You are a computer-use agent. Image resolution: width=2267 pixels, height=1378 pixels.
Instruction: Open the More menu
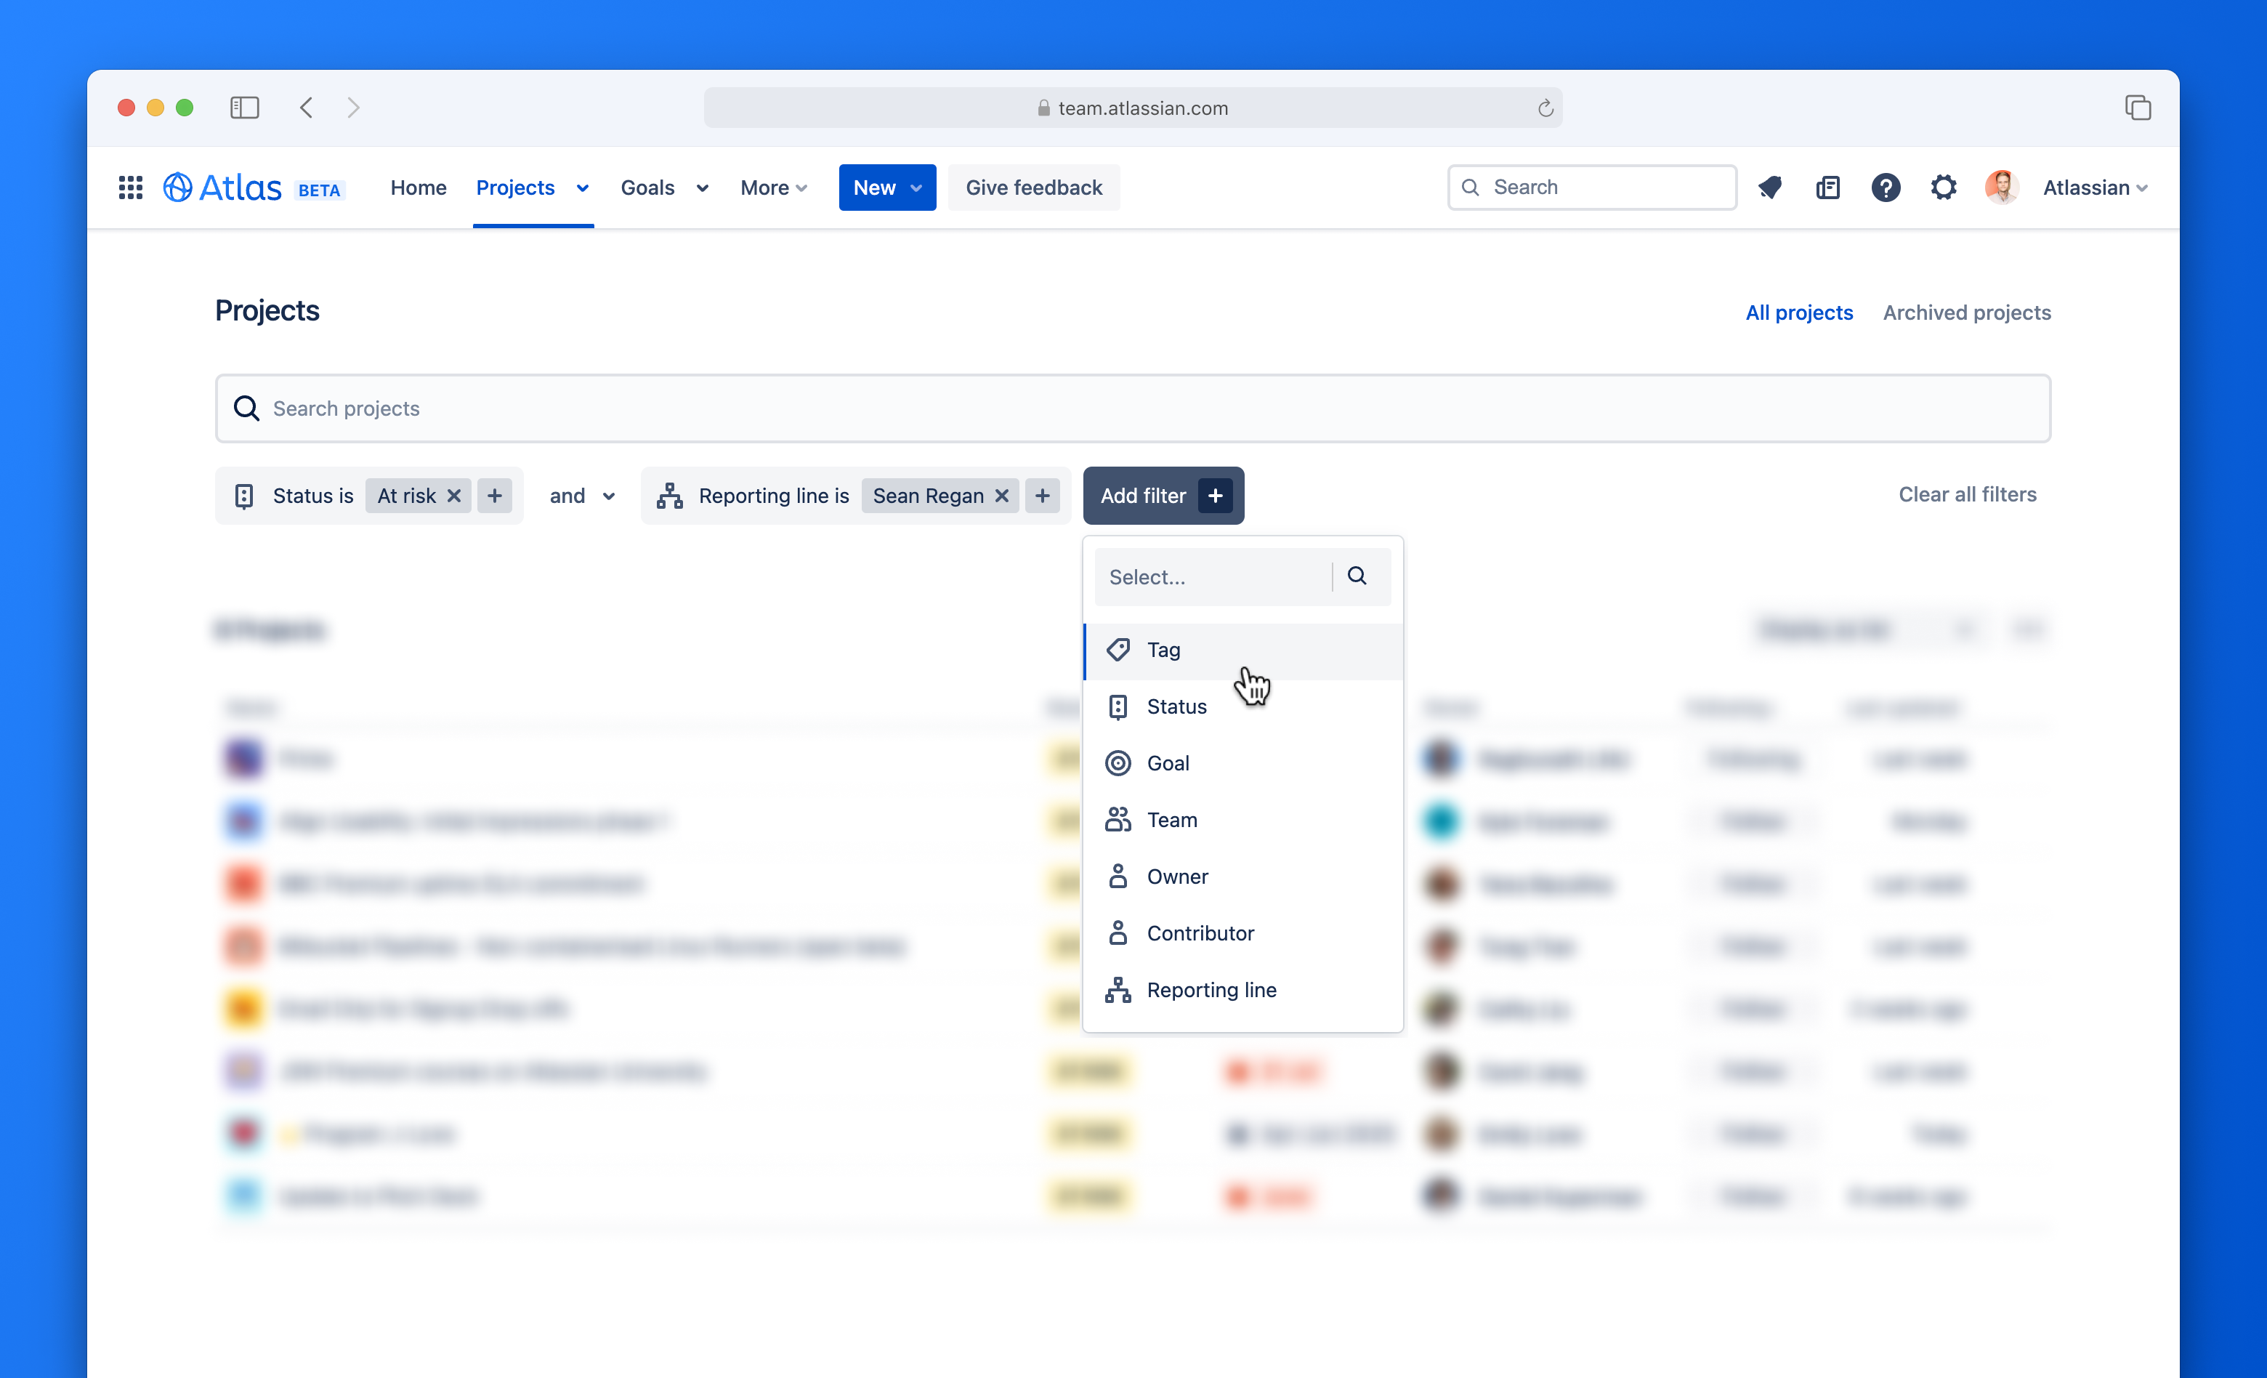click(774, 188)
